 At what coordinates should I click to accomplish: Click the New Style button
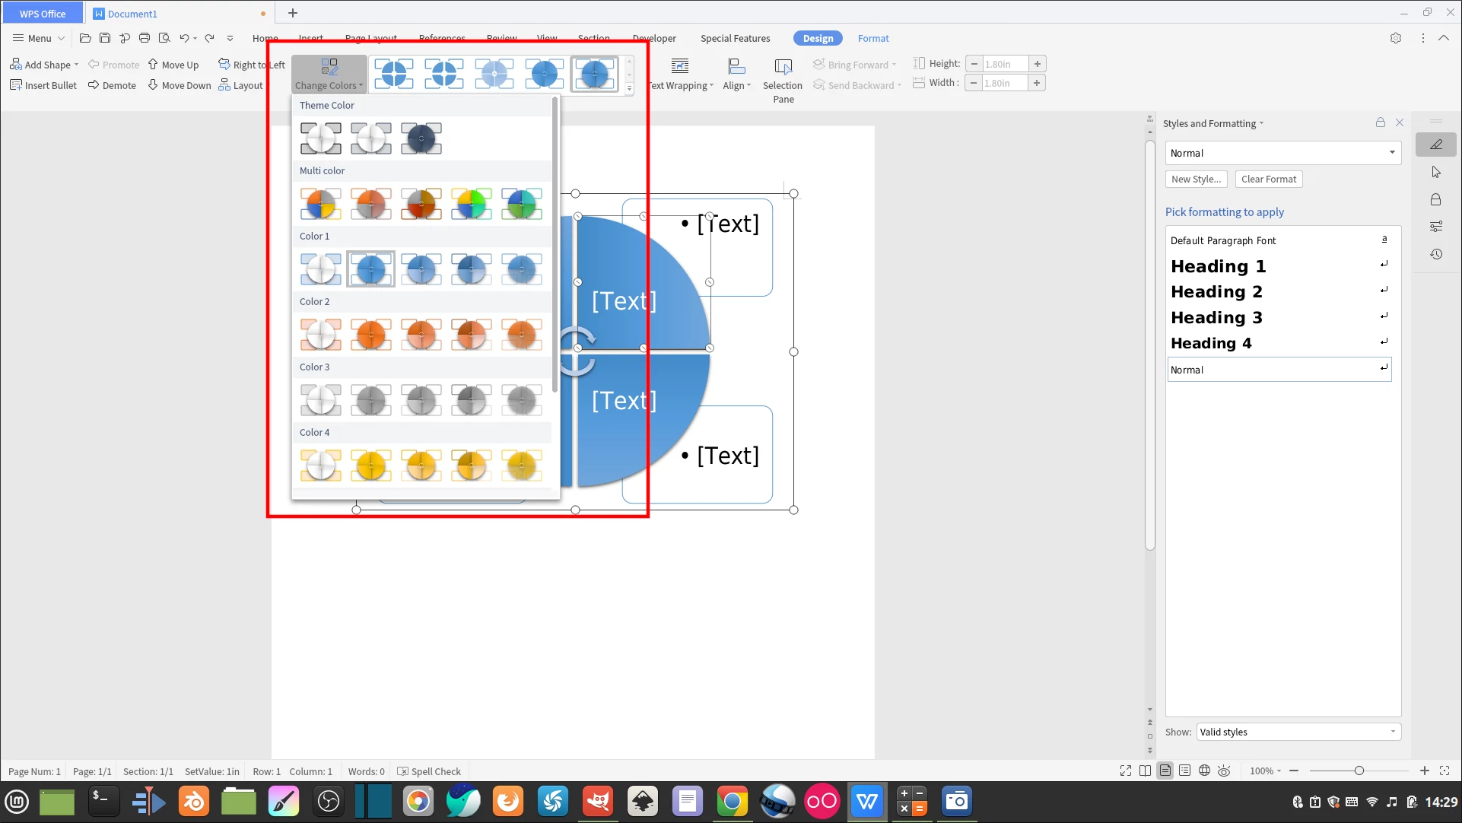pos(1196,179)
